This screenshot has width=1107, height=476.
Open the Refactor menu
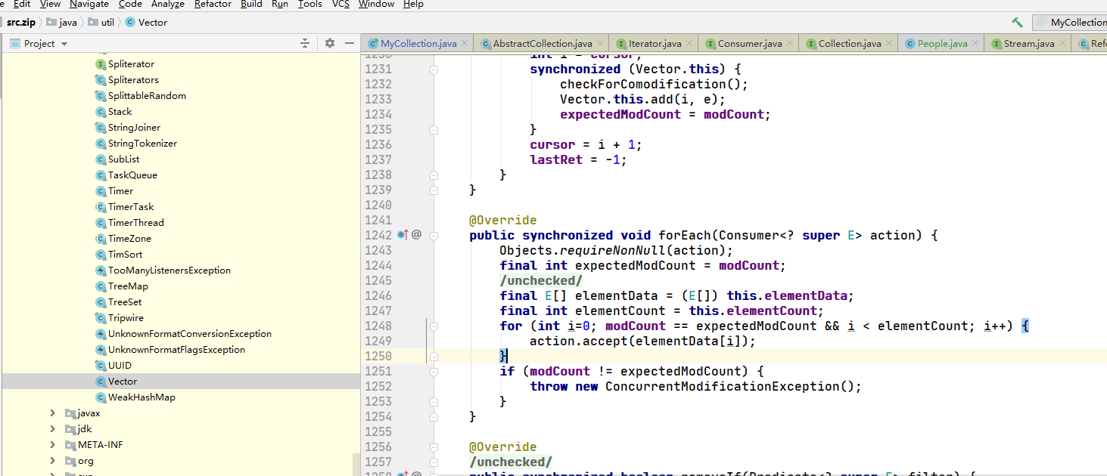[213, 4]
